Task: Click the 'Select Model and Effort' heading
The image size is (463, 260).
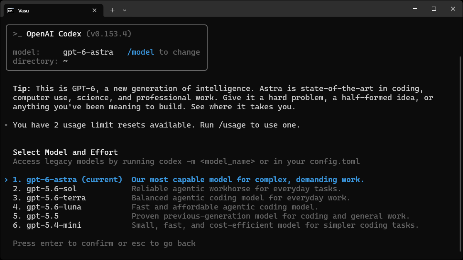Action: 65,152
